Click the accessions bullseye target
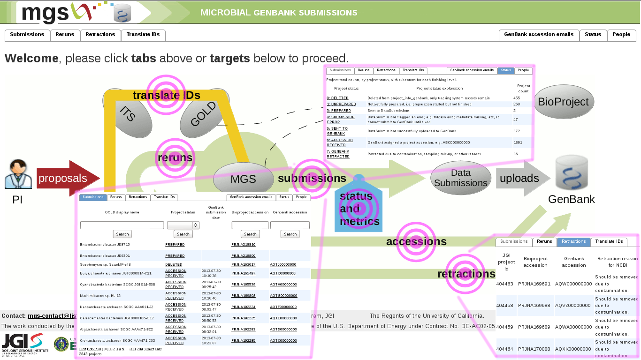This screenshot has width=641, height=360. coord(416,241)
